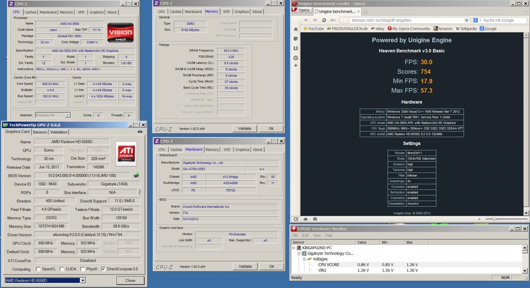Toggle Opera panel button in status bar
The width and height of the screenshot is (530, 288).
tap(296, 219)
